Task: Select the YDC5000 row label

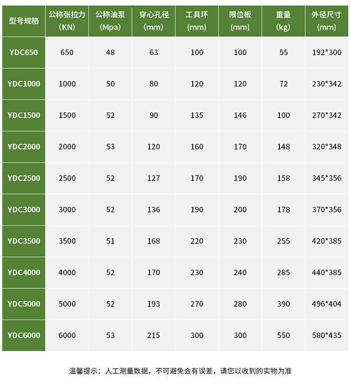Action: [x=24, y=304]
